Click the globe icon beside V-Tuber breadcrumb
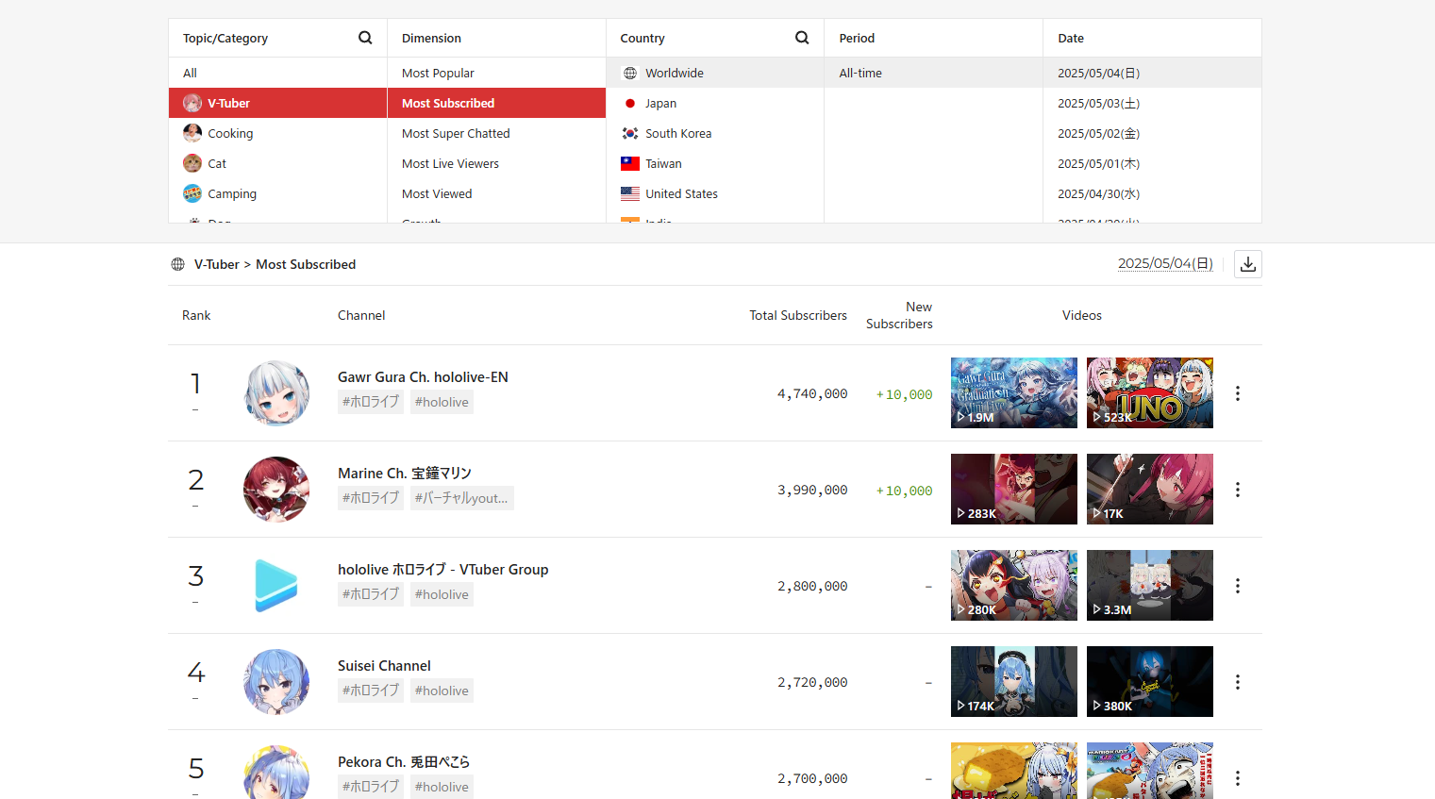The width and height of the screenshot is (1435, 799). (177, 264)
